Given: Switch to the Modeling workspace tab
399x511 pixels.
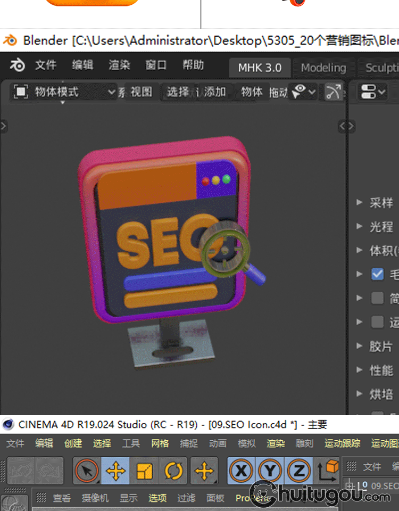Looking at the screenshot, I should [x=323, y=68].
